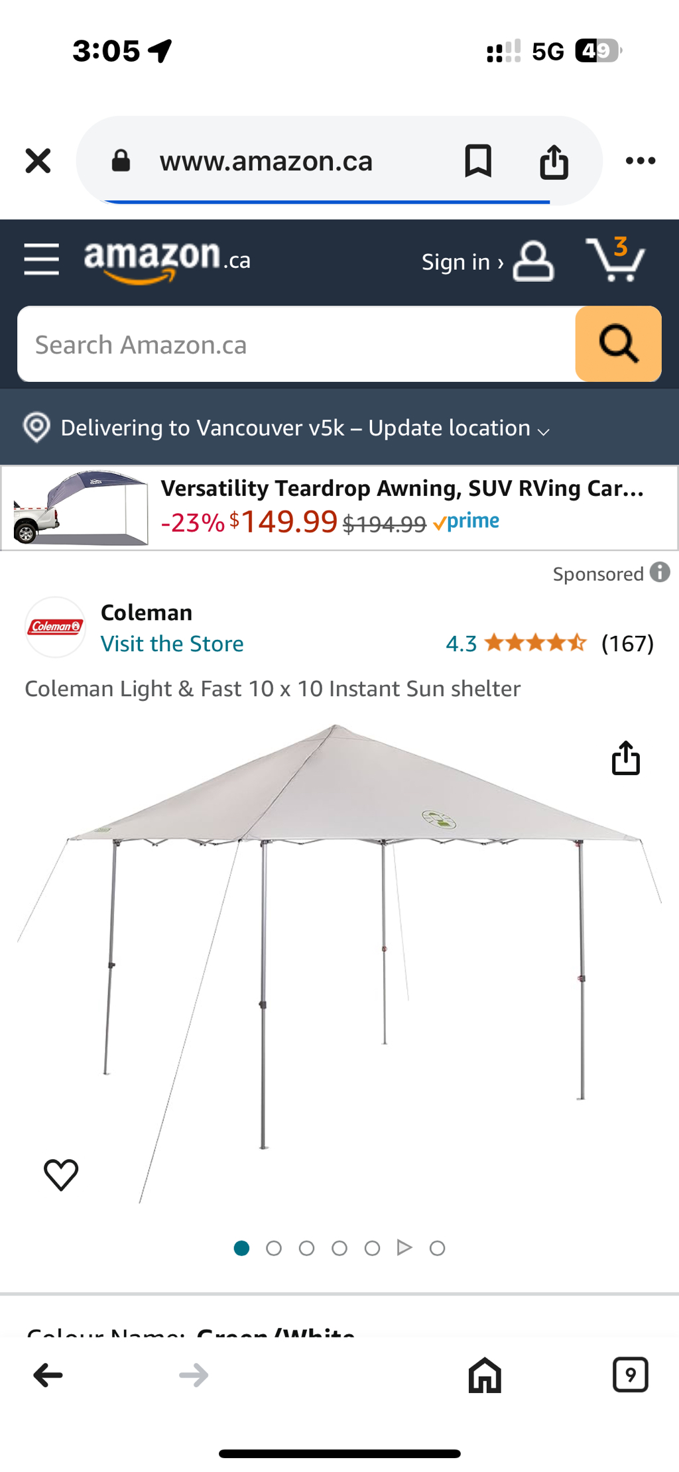679x1472 pixels.
Task: Bookmark this page in the browser
Action: click(x=478, y=161)
